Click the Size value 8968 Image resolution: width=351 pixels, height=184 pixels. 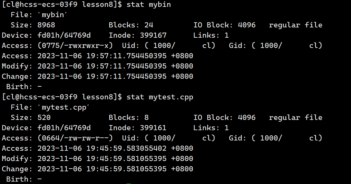(x=46, y=25)
